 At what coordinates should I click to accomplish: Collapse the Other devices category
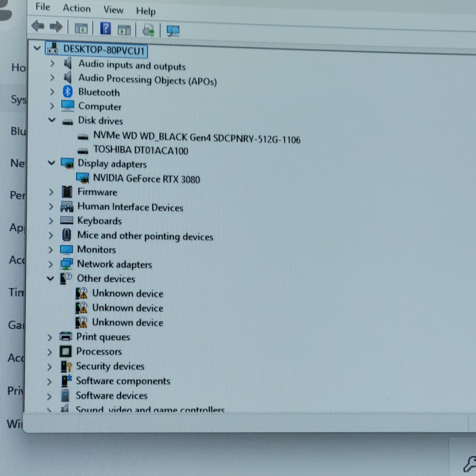(50, 278)
